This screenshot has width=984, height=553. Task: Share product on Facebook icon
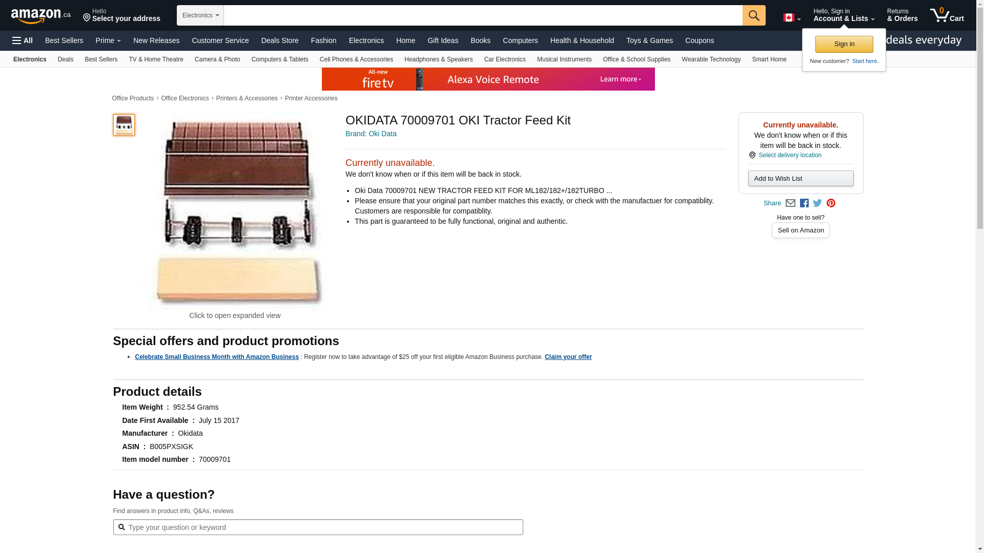coord(804,203)
